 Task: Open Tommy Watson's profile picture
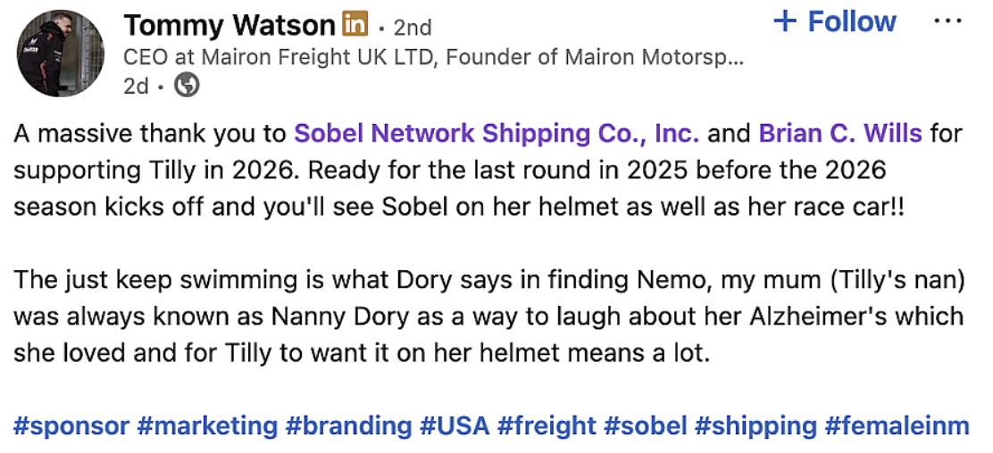62,54
